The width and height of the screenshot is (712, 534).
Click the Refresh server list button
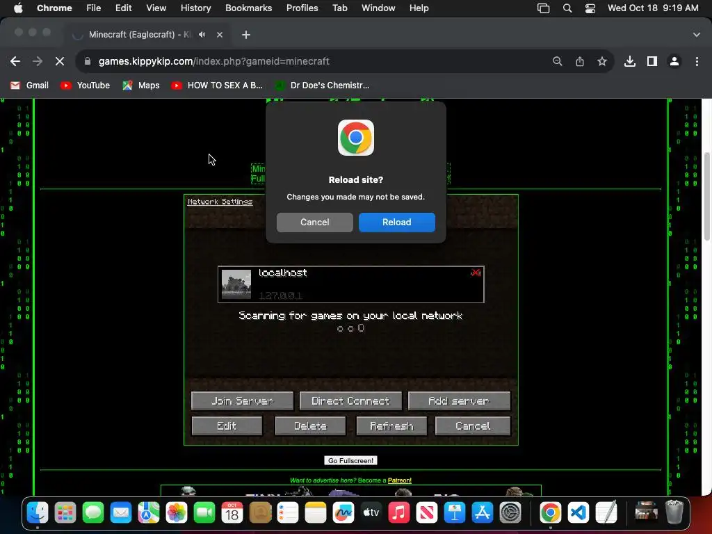click(x=391, y=426)
